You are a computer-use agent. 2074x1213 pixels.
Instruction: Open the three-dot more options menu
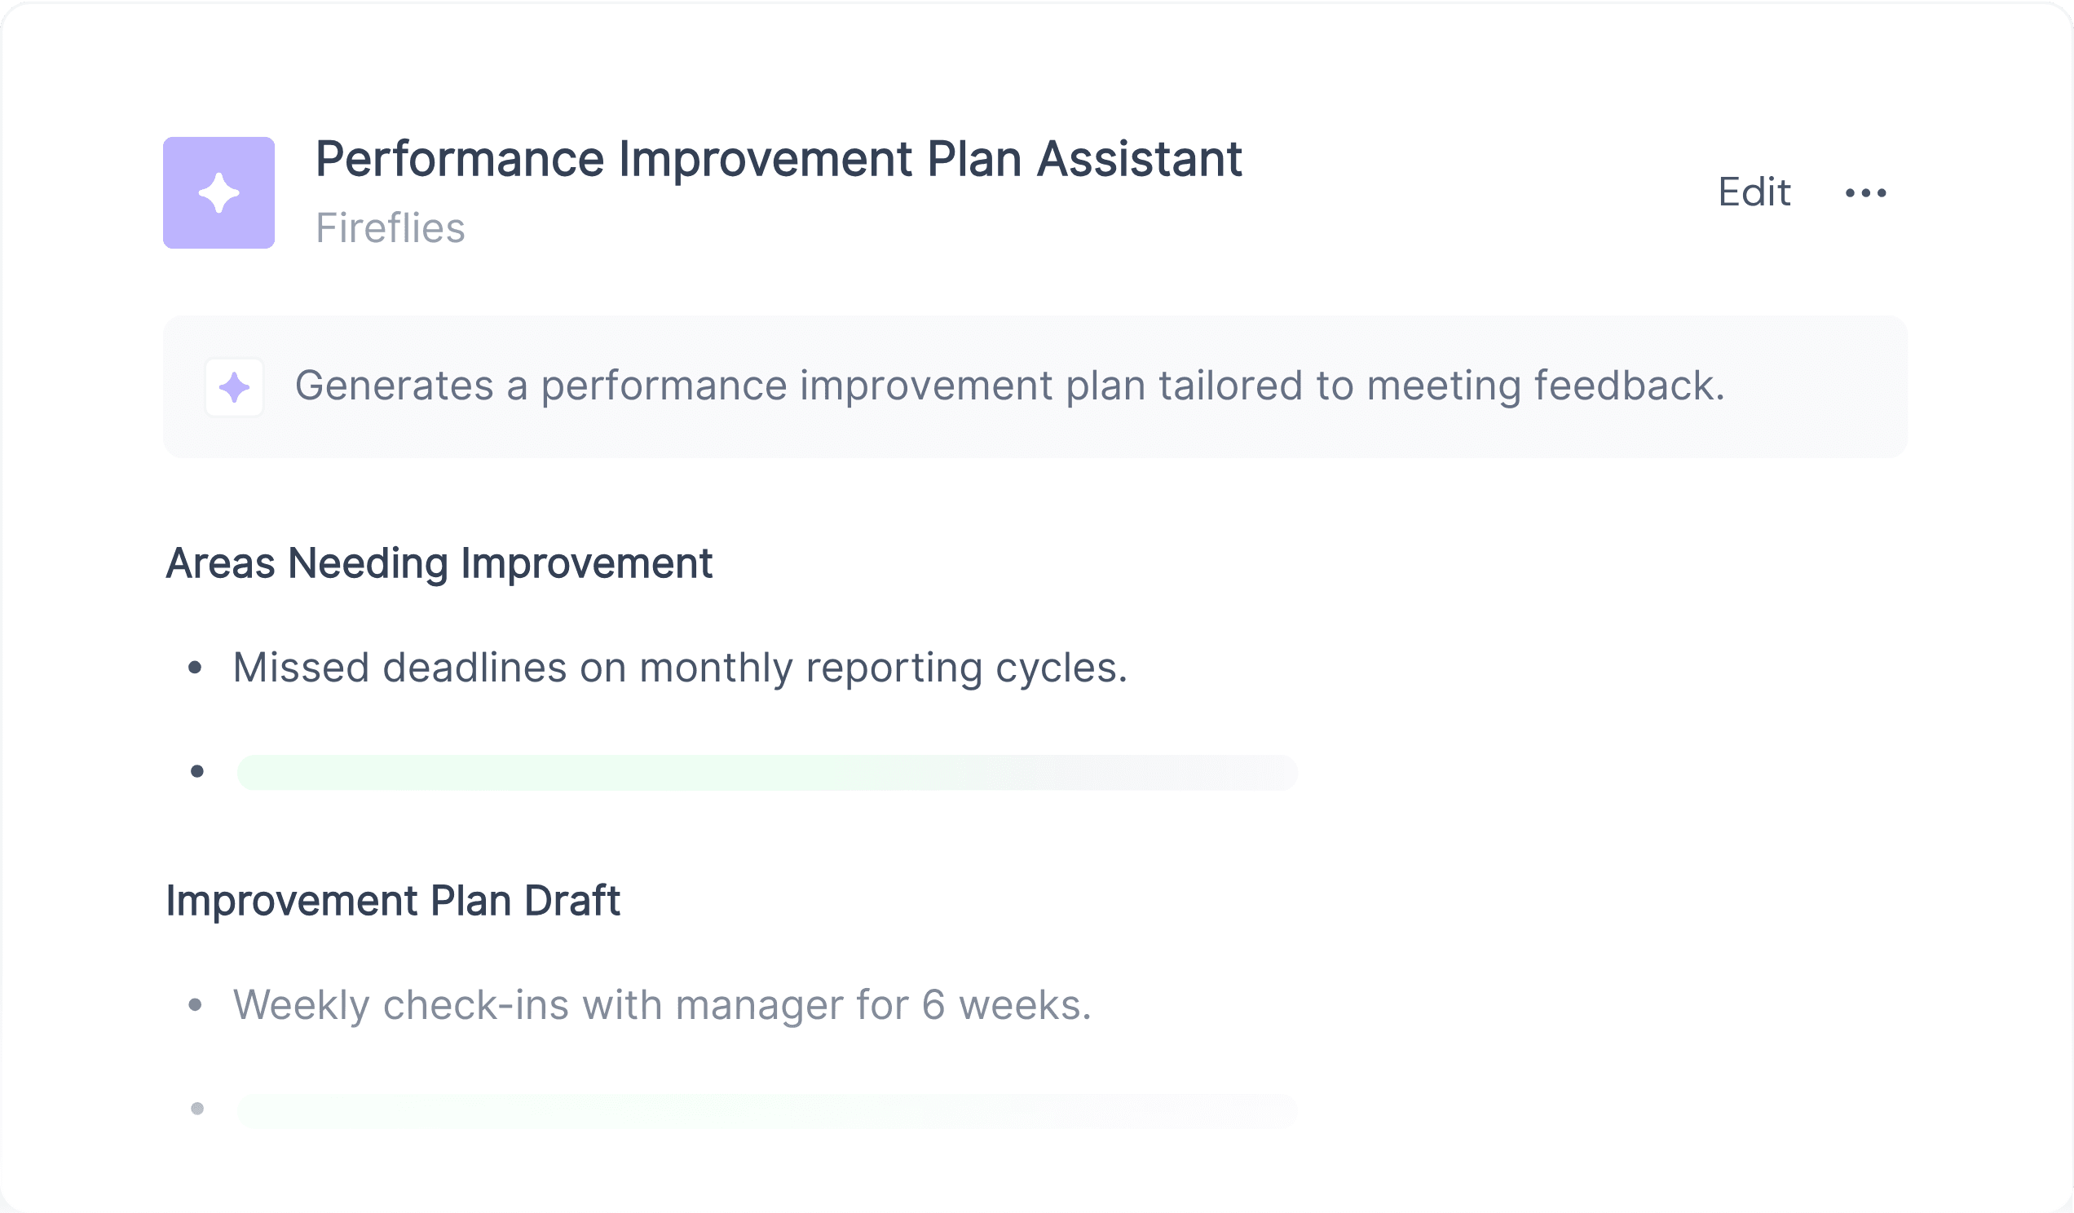point(1866,192)
